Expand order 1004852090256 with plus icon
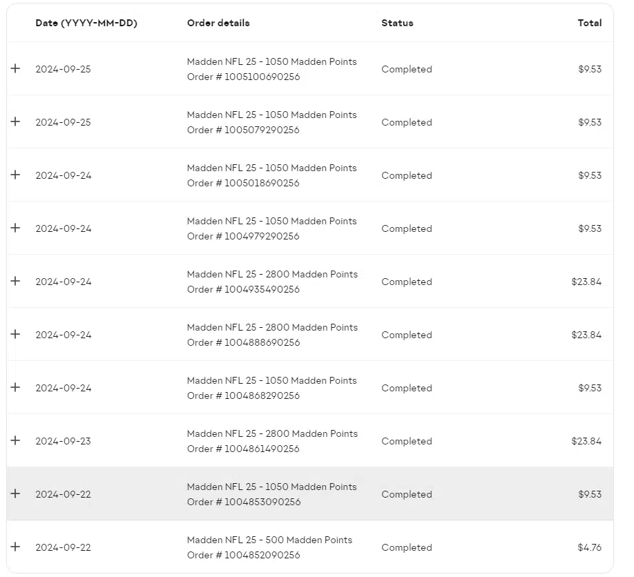Viewport: 634px width, 577px height. tap(15, 547)
